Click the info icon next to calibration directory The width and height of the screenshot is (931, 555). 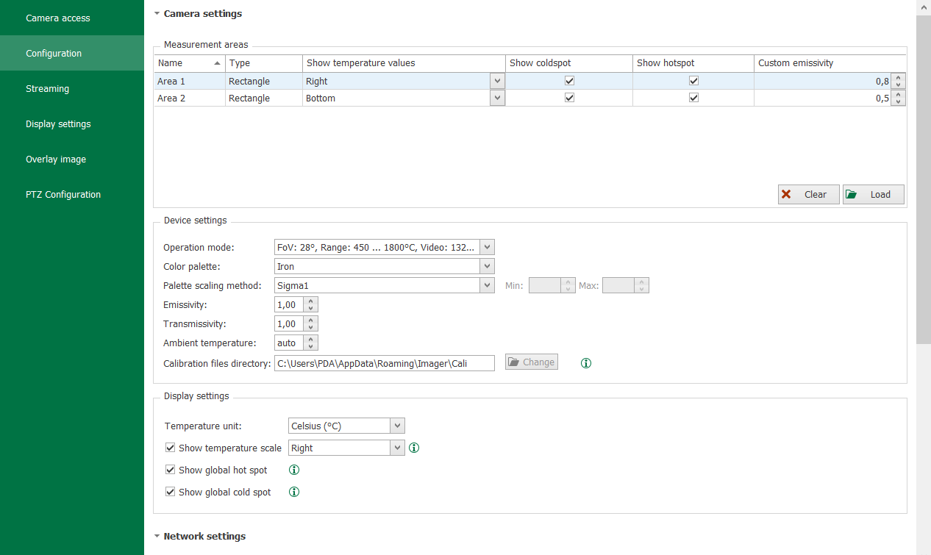click(x=586, y=362)
